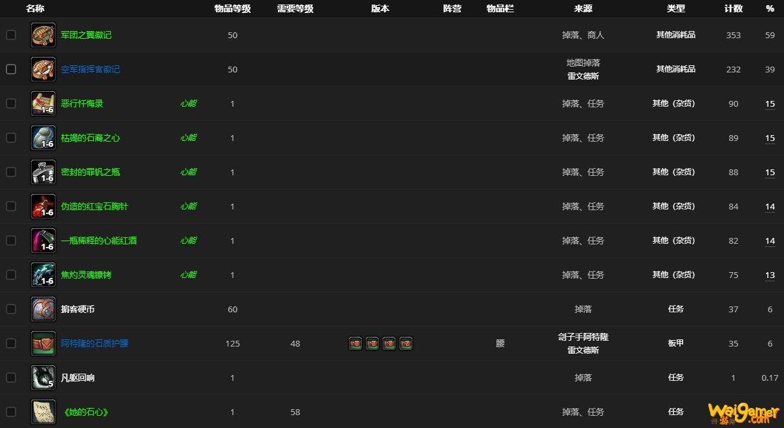Click the 焦灼灵魂镣铐 shackles icon
The width and height of the screenshot is (784, 428).
click(x=43, y=275)
